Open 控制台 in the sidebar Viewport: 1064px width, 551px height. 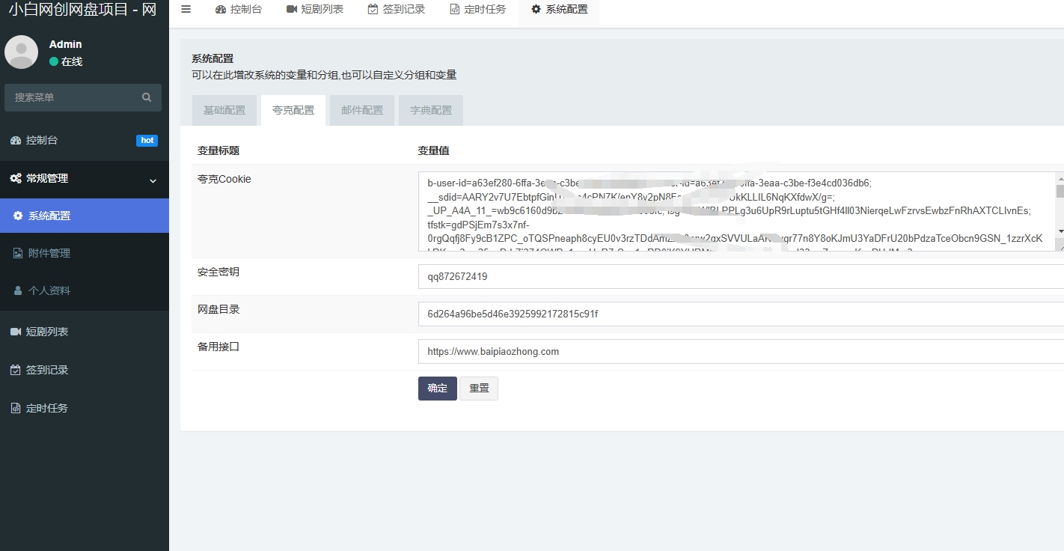[x=85, y=140]
